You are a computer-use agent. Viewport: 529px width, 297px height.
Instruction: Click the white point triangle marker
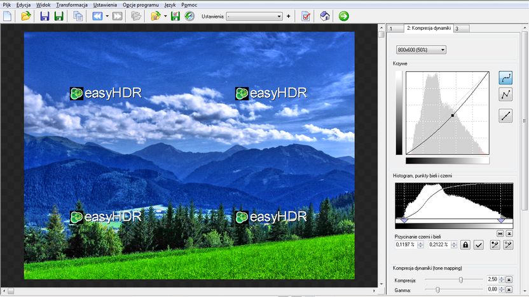pyautogui.click(x=501, y=220)
